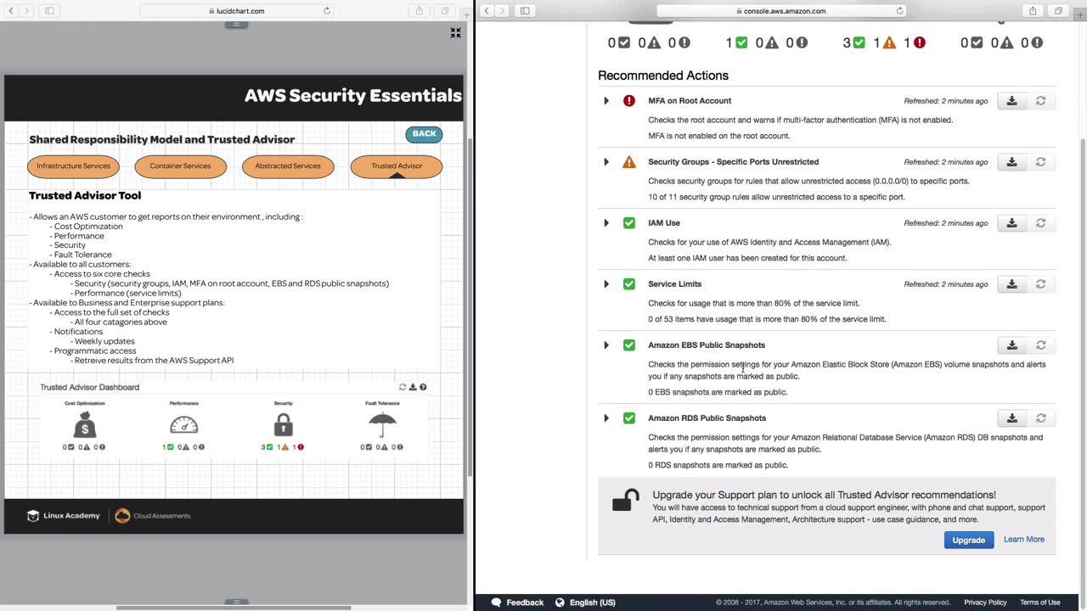Click the green check icon beside IAM Use
Screen dimensions: 1087x611
coord(629,223)
